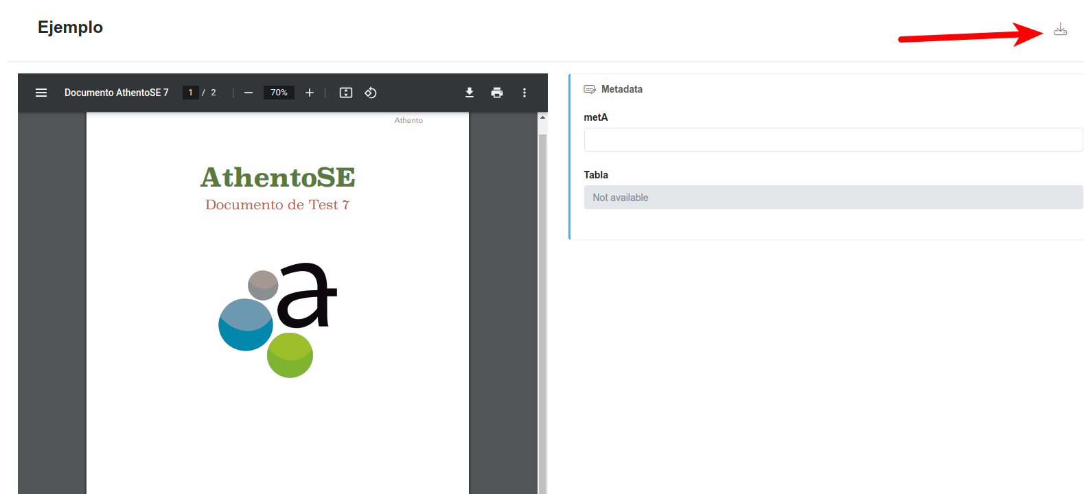Click the download icon beside the red arrow

click(x=1060, y=30)
